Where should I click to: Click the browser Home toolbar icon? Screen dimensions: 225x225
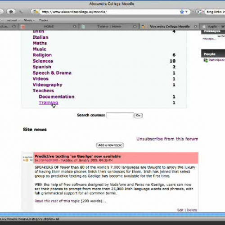[11, 12]
